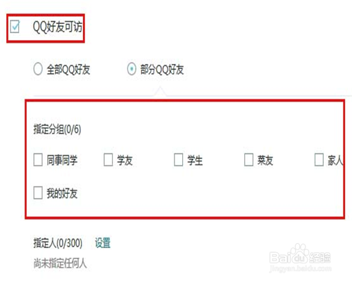Click the pointer arrow beneath 部分QQ好友

pyautogui.click(x=160, y=91)
